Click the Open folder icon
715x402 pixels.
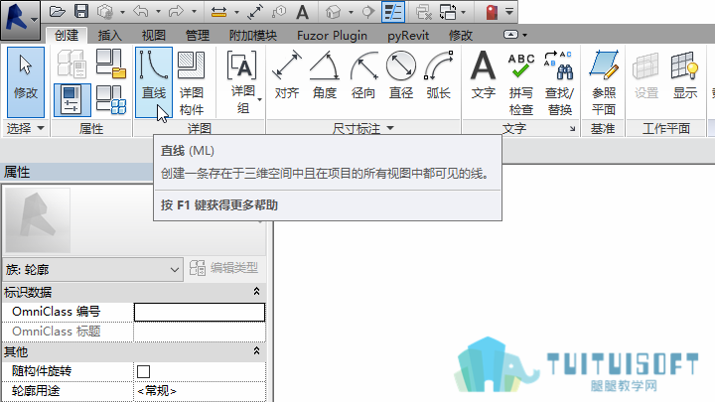[57, 11]
